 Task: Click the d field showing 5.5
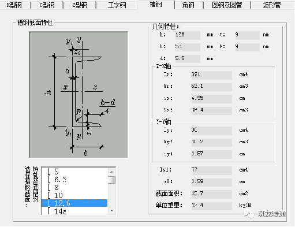point(188,58)
